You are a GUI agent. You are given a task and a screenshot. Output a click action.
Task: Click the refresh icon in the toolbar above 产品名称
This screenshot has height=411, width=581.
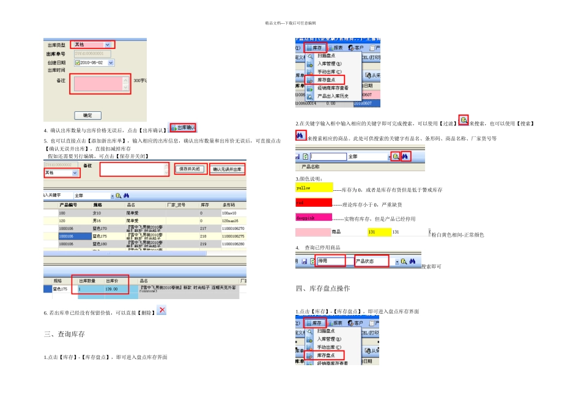pos(305,157)
